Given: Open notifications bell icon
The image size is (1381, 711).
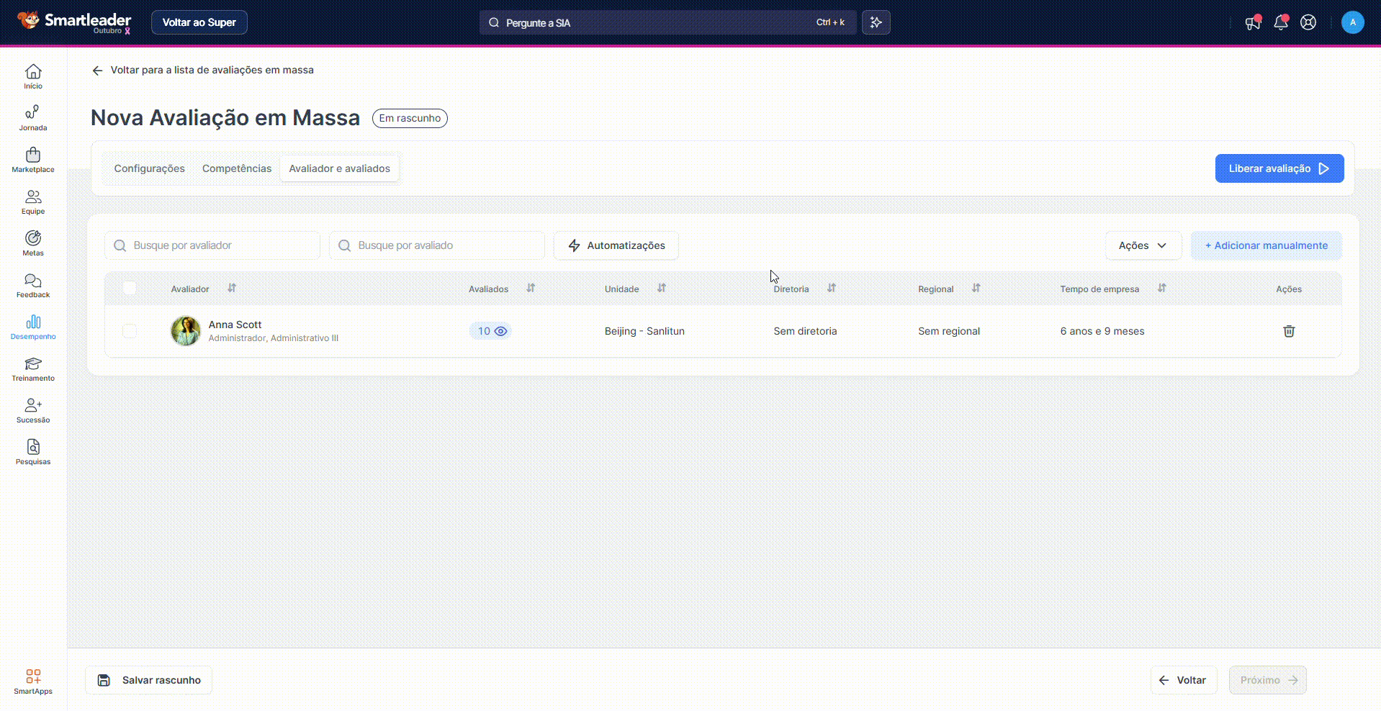Looking at the screenshot, I should point(1280,22).
